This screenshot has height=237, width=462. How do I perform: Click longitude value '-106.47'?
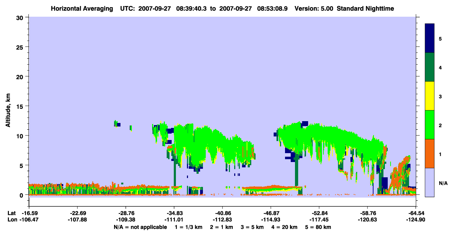point(29,220)
